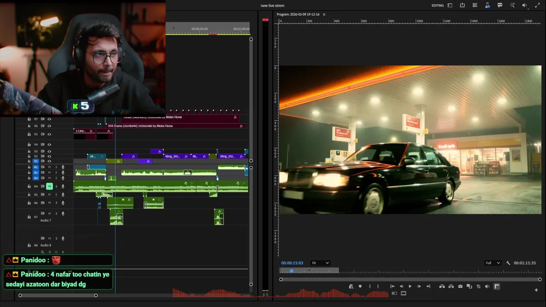The width and height of the screenshot is (546, 307).
Task: Click the search magnifier icon in header
Action: pyautogui.click(x=512, y=6)
